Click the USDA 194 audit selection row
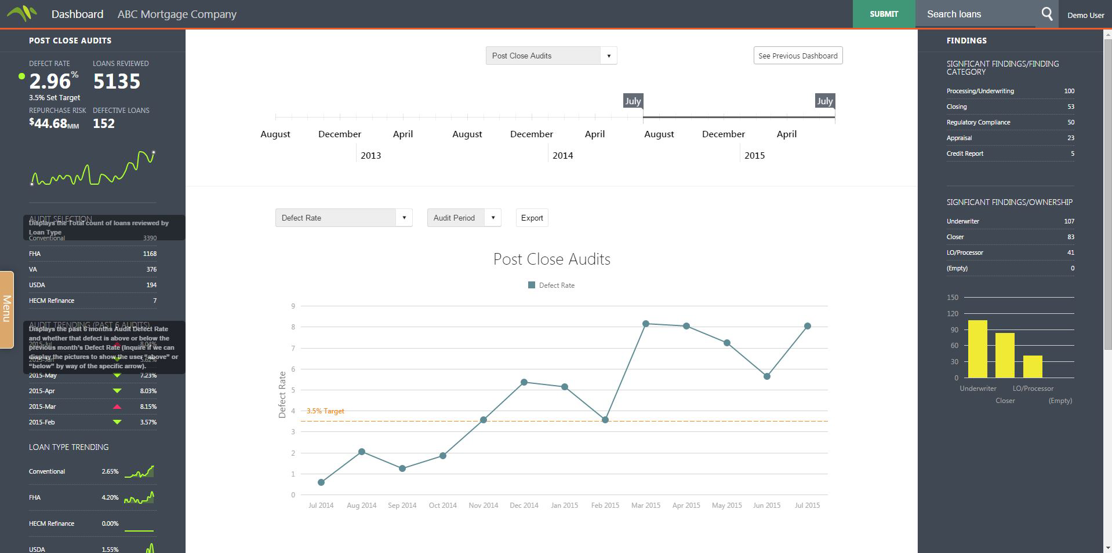1112x553 pixels. point(93,285)
